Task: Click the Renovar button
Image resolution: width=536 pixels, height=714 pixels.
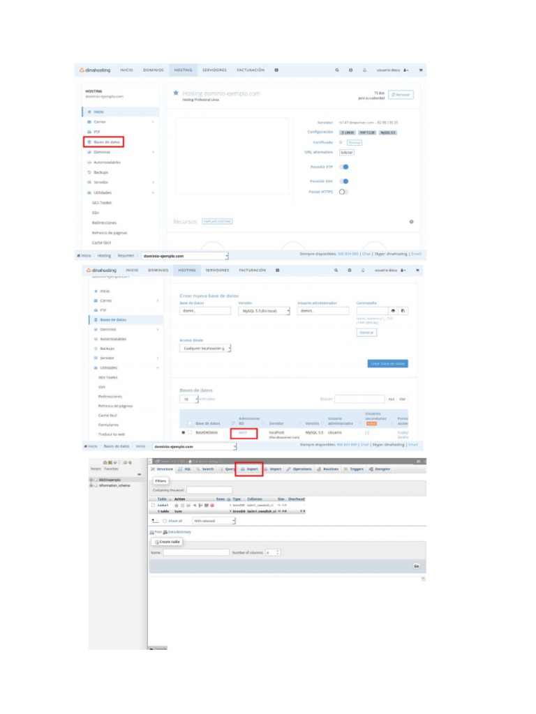Action: (401, 95)
